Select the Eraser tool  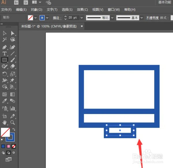click(12, 66)
